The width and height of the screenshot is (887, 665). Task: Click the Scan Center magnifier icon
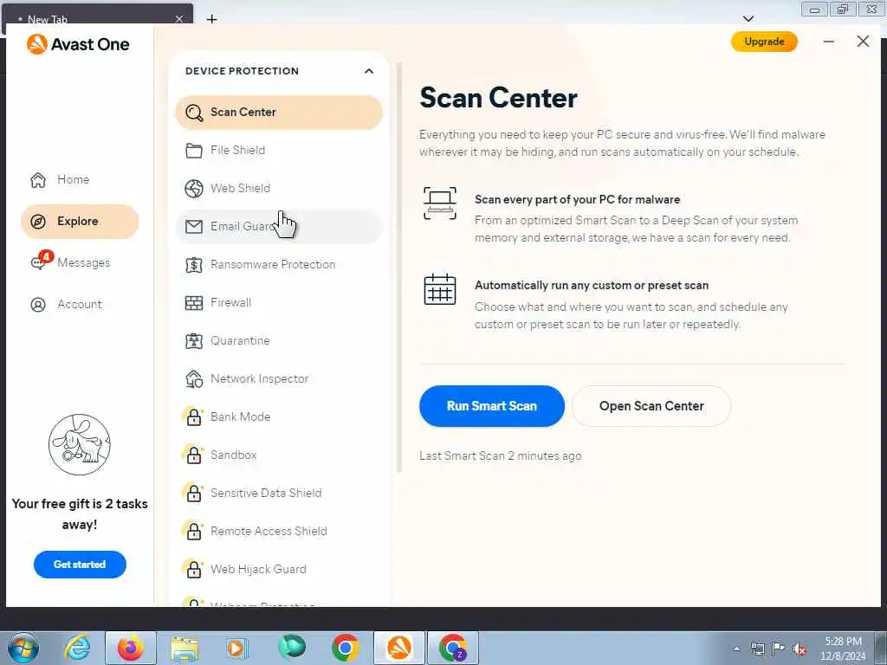point(194,113)
